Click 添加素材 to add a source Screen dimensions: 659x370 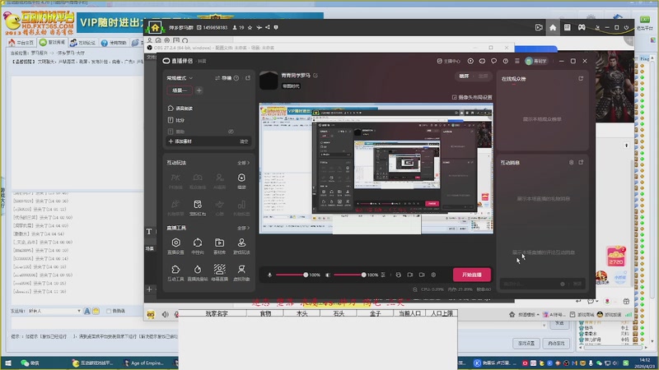(180, 141)
